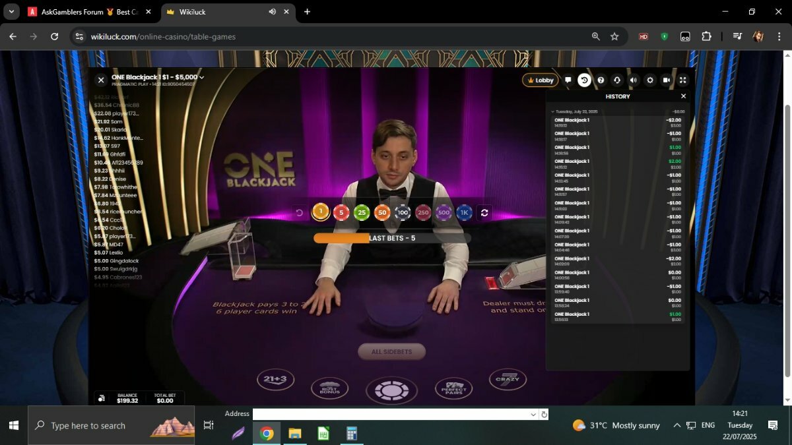Expand the taskbar Address dropdown arrow
This screenshot has width=792, height=445.
pos(533,414)
